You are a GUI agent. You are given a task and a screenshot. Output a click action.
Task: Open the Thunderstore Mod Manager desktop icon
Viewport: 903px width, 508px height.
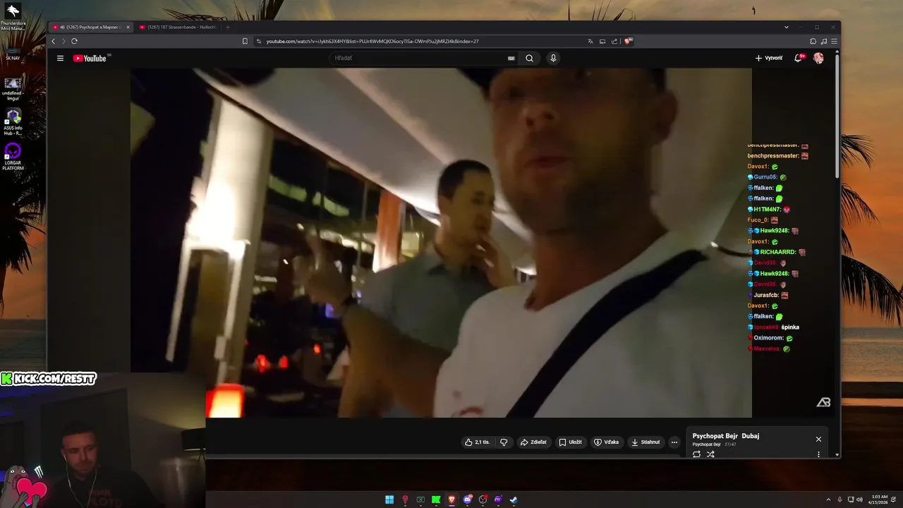13,17
